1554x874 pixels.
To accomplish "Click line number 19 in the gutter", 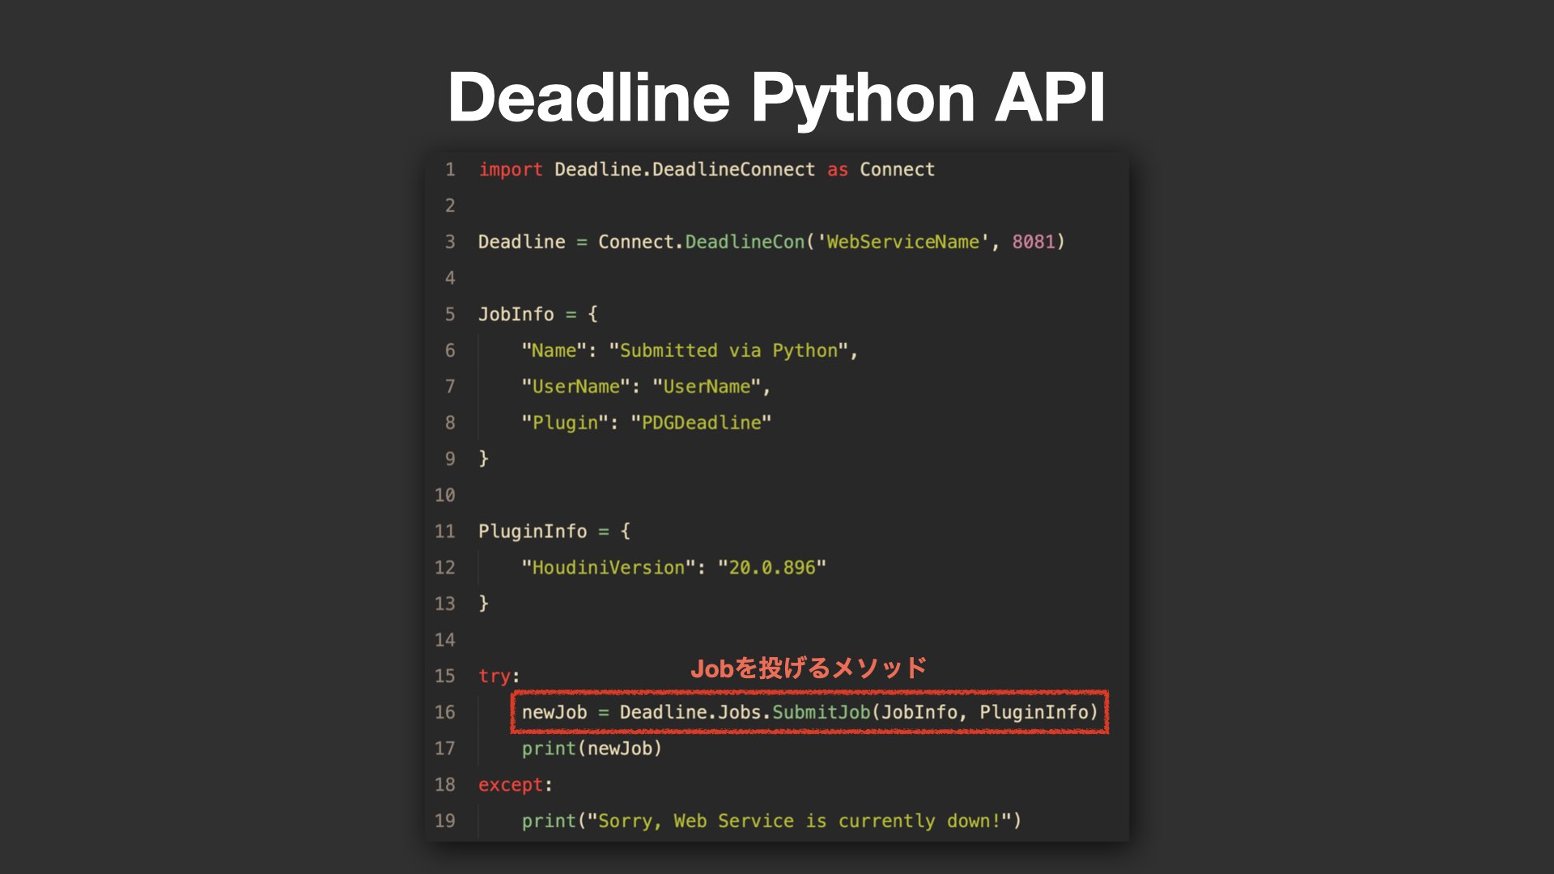I will pyautogui.click(x=445, y=821).
